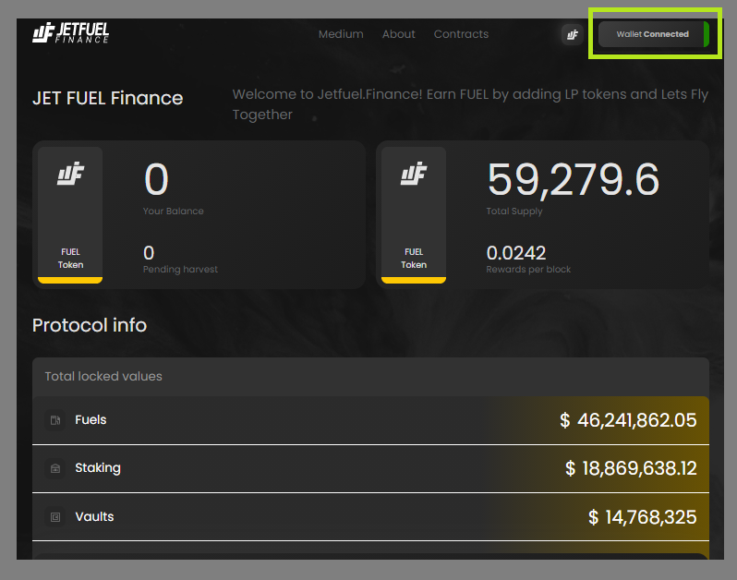Screen dimensions: 737x580
Task: Click the Vaults safe icon
Action: (x=55, y=517)
